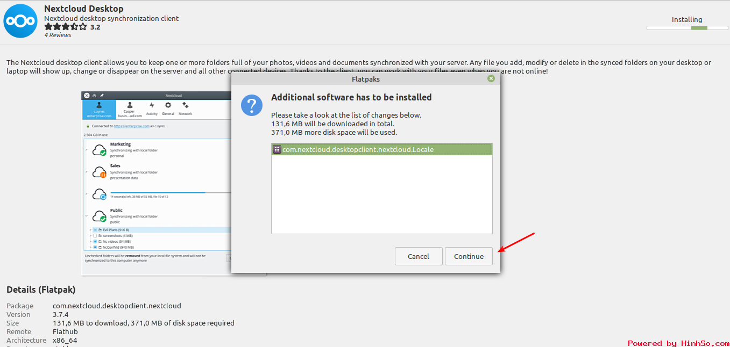Click 'Additional software has to be installed' heading

pyautogui.click(x=351, y=97)
